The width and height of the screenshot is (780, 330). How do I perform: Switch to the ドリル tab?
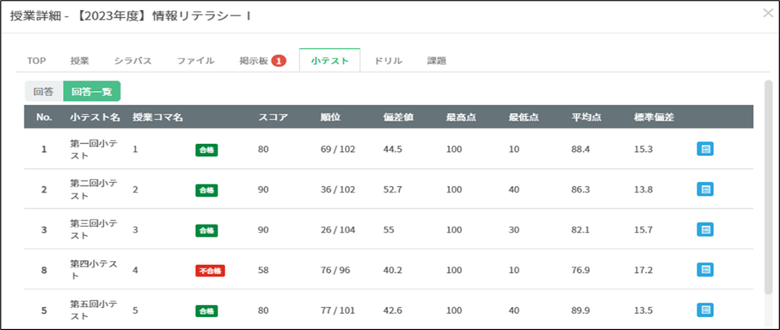(388, 61)
